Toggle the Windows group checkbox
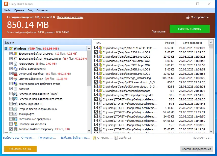 pyautogui.click(x=6, y=49)
